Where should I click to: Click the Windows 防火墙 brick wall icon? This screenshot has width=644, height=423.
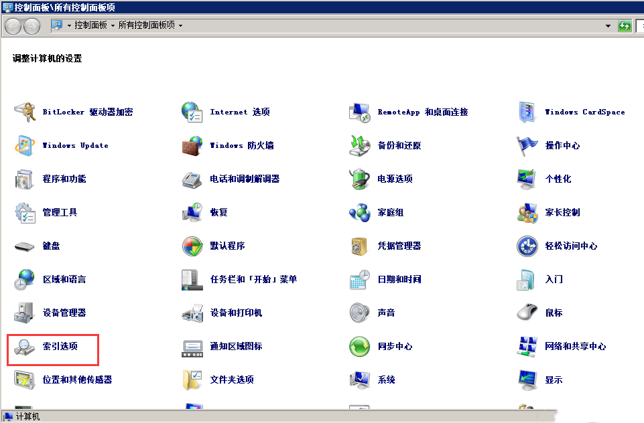click(192, 146)
